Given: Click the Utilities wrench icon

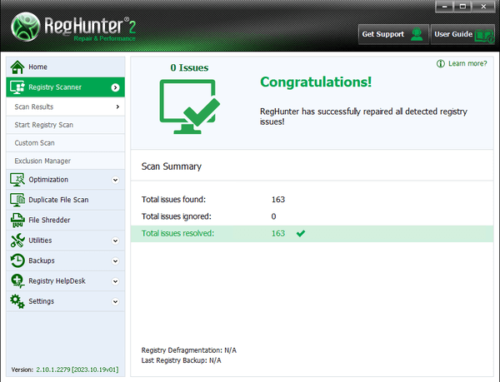Looking at the screenshot, I should click(x=17, y=241).
